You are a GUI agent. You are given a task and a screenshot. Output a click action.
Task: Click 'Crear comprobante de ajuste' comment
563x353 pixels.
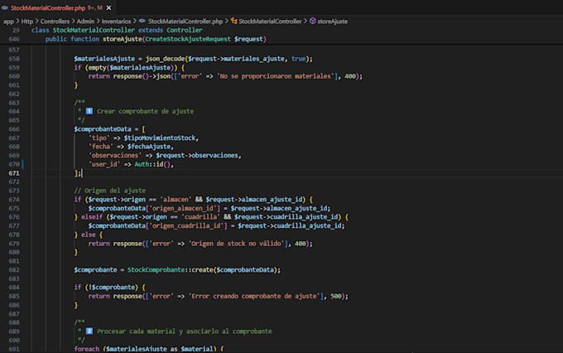pyautogui.click(x=146, y=111)
